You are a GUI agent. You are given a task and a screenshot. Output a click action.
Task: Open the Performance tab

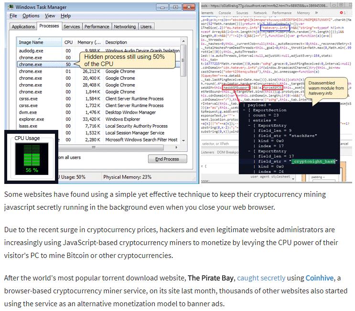pos(97,26)
